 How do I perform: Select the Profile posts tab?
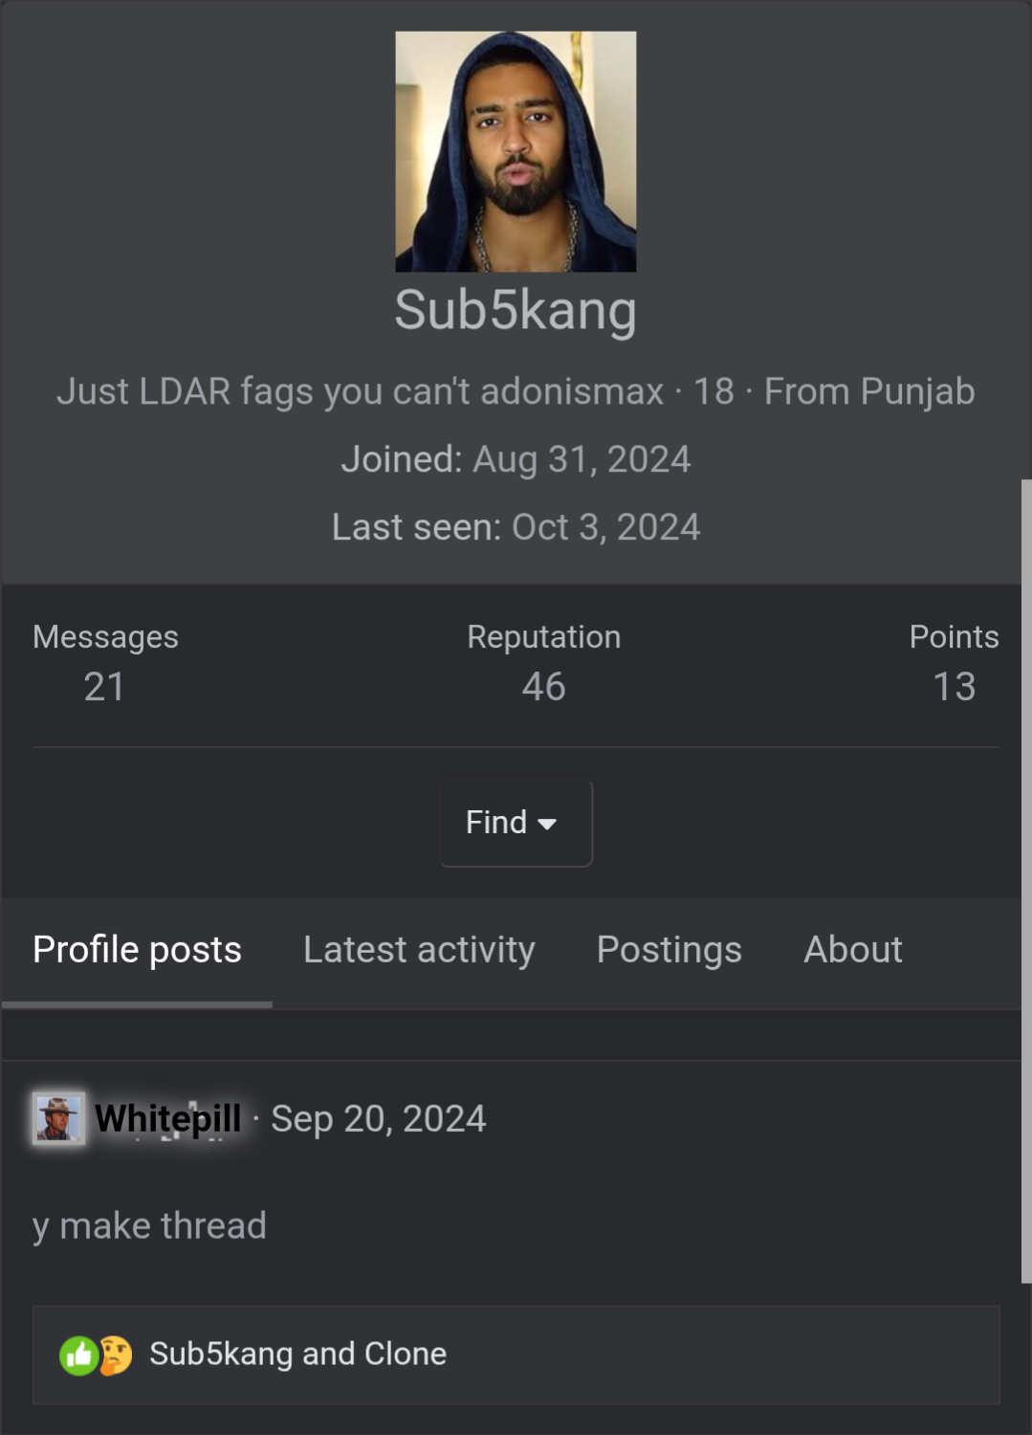click(x=137, y=950)
